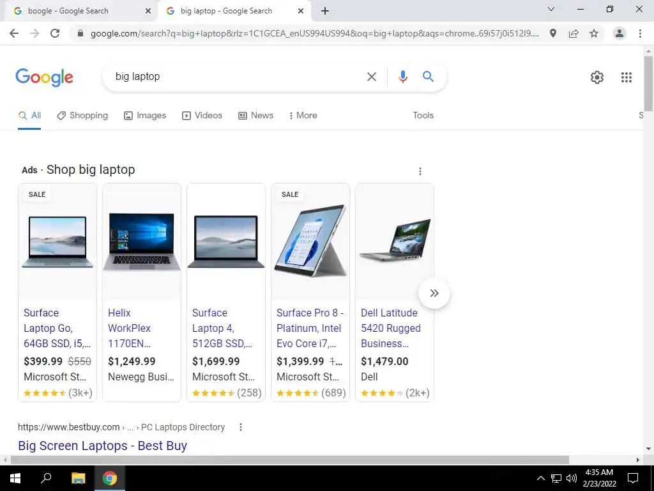The width and height of the screenshot is (654, 491).
Task: Open the Helix WorkPlex laptop image
Action: [x=142, y=242]
